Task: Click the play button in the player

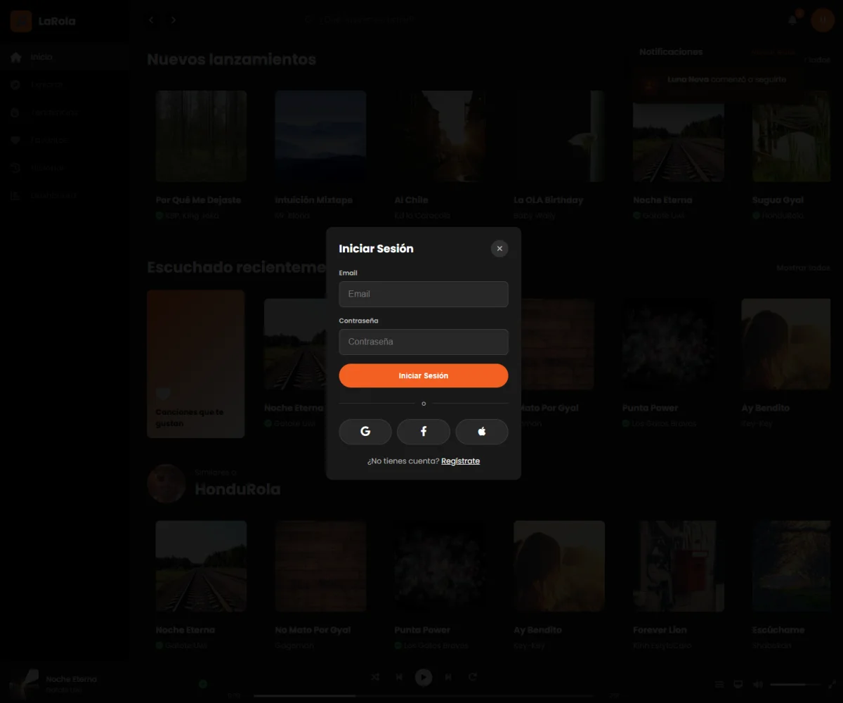Action: pyautogui.click(x=424, y=677)
